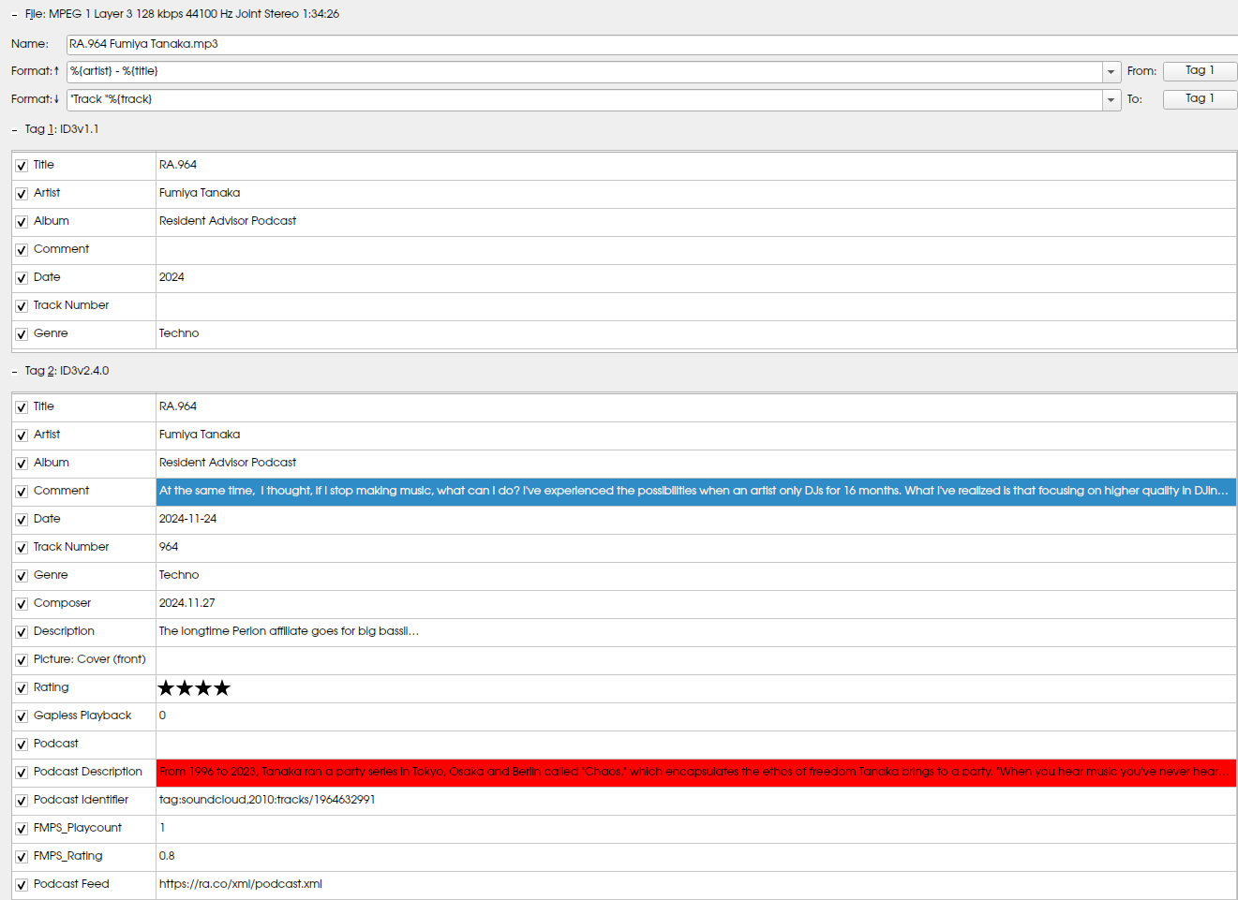Uncheck FMPS_Playcount checkbox
This screenshot has width=1238, height=900.
tap(22, 829)
